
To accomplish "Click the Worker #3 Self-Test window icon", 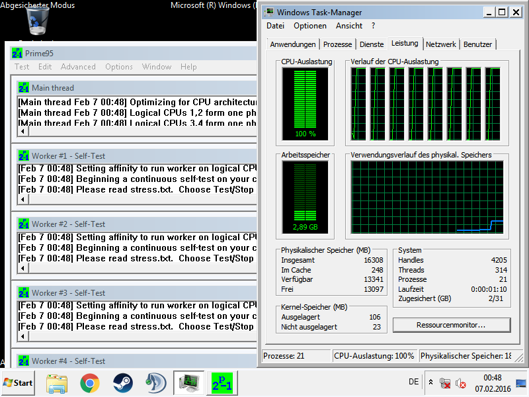I will click(24, 292).
